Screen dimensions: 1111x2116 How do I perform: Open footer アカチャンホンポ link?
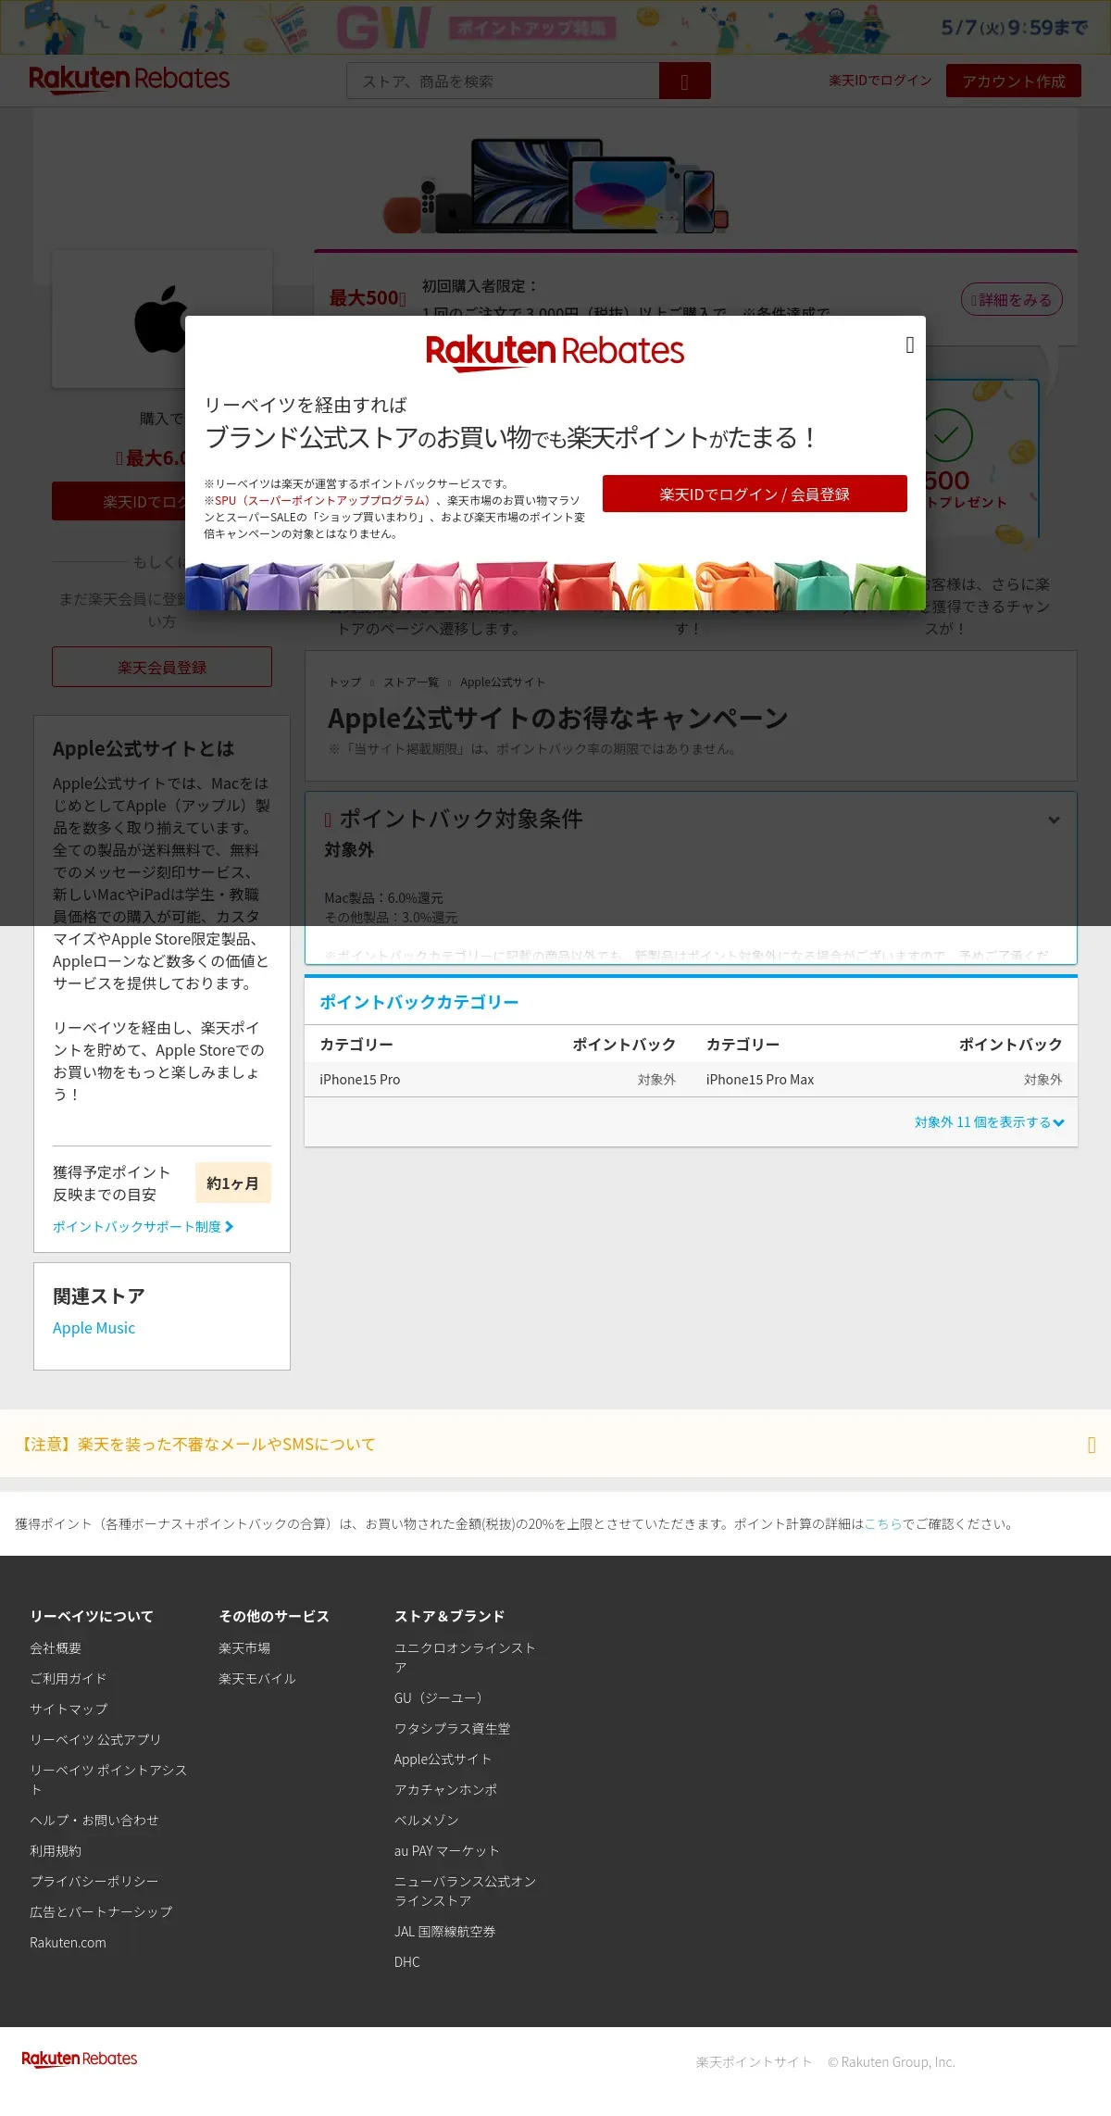446,1790
